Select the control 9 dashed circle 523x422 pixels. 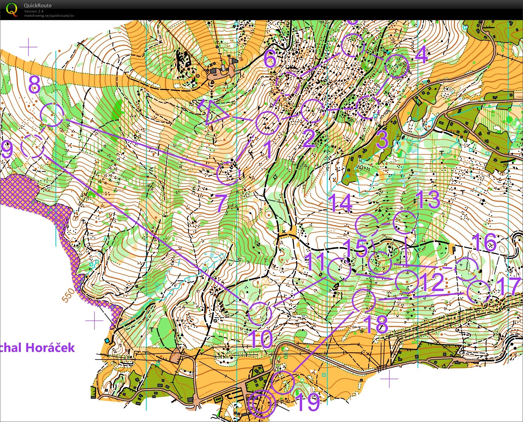(x=33, y=146)
